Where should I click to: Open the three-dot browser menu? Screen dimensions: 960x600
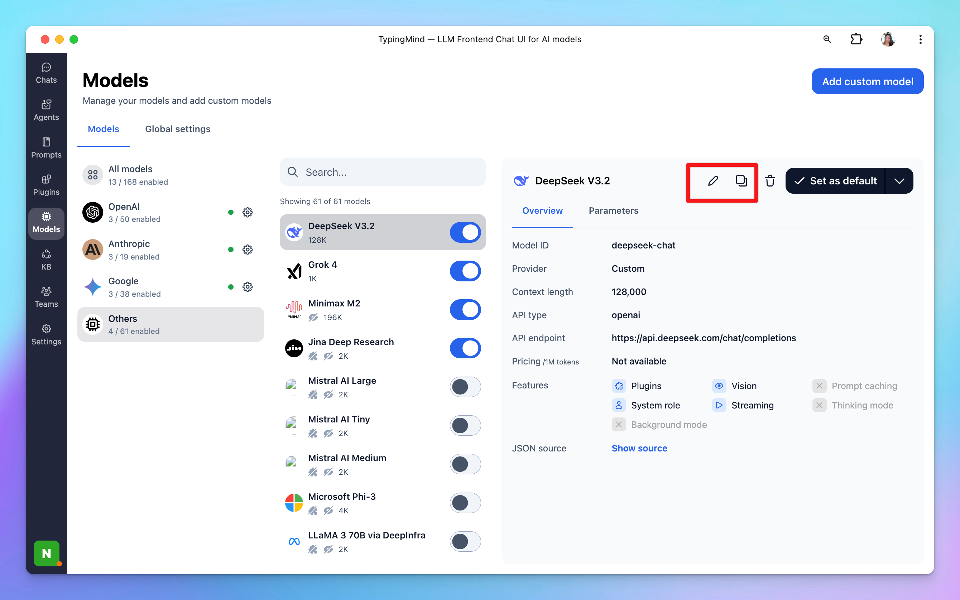[920, 39]
